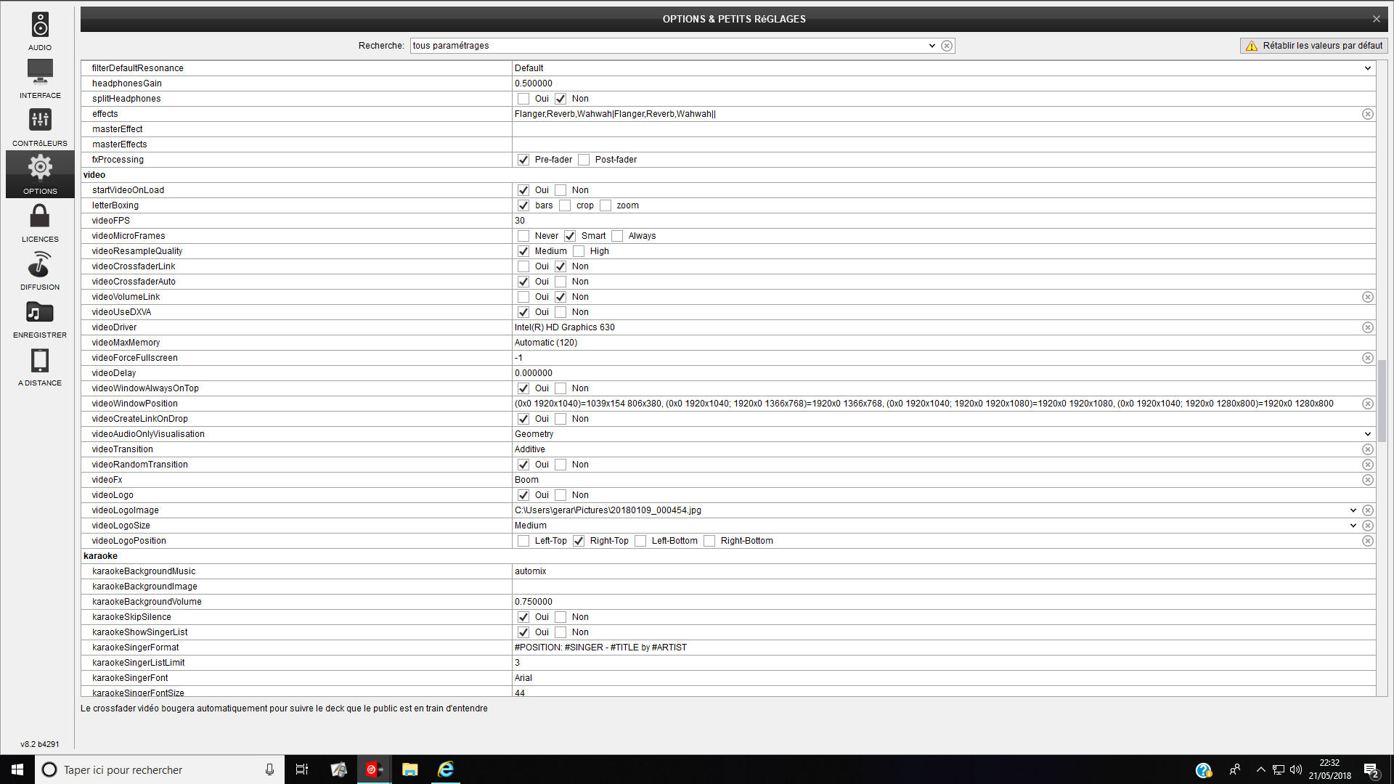Edit the karaokeBackgroundVolume value
The width and height of the screenshot is (1394, 784).
pos(943,602)
